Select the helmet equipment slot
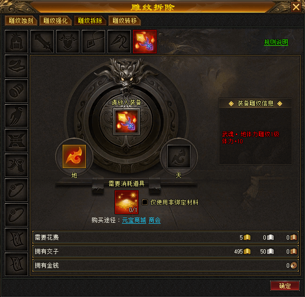The width and height of the screenshot is (305, 297). pyautogui.click(x=16, y=42)
